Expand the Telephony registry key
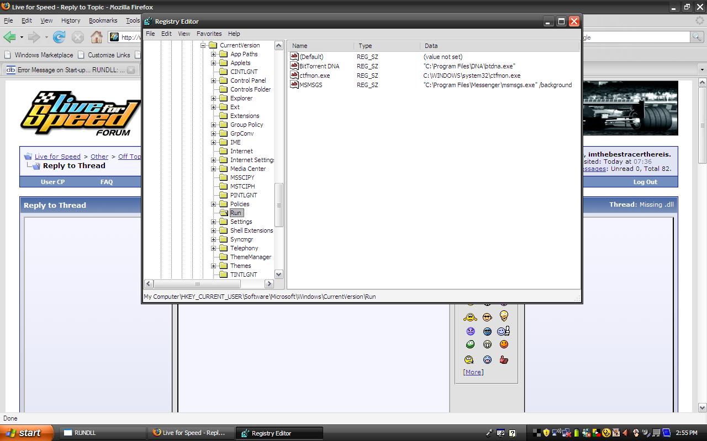The height and width of the screenshot is (441, 707). (x=213, y=248)
